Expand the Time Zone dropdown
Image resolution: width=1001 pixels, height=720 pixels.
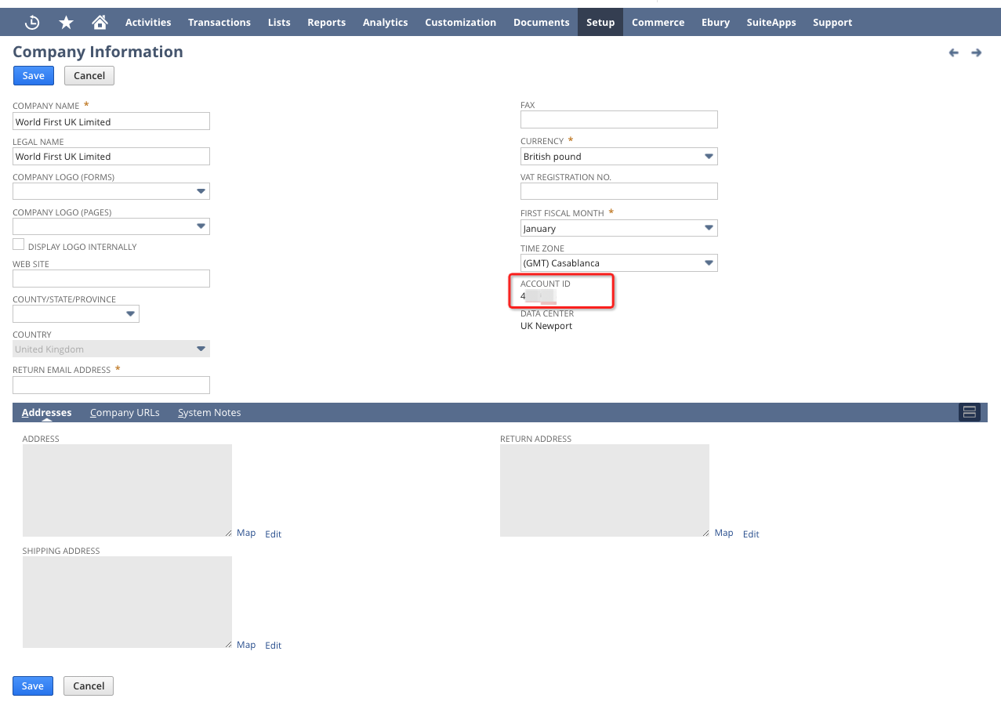tap(709, 263)
